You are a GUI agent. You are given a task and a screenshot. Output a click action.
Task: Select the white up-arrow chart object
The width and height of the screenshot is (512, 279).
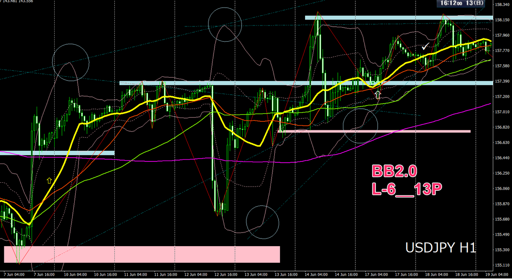click(378, 95)
